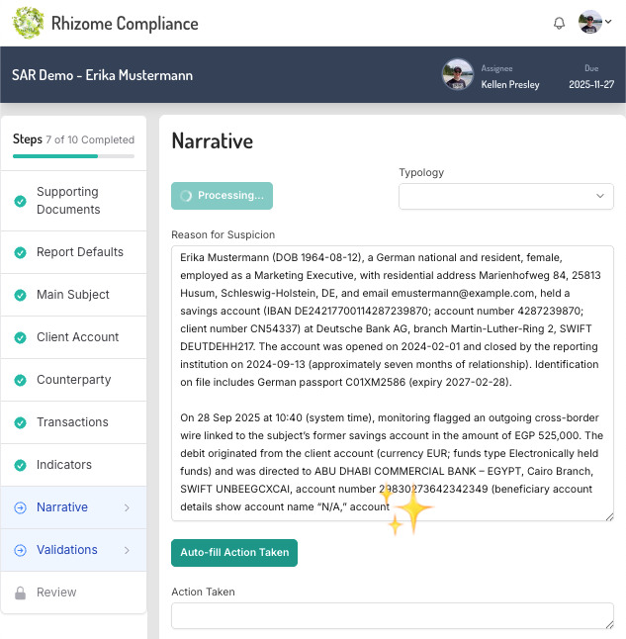Click the Supporting Documents green check icon

(20, 201)
